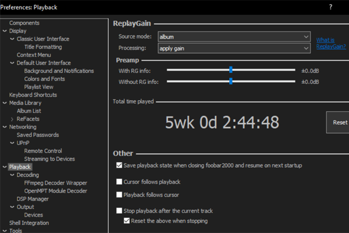Viewport: 349px width, 233px height.
Task: Select UPnP page
Action: (23, 143)
